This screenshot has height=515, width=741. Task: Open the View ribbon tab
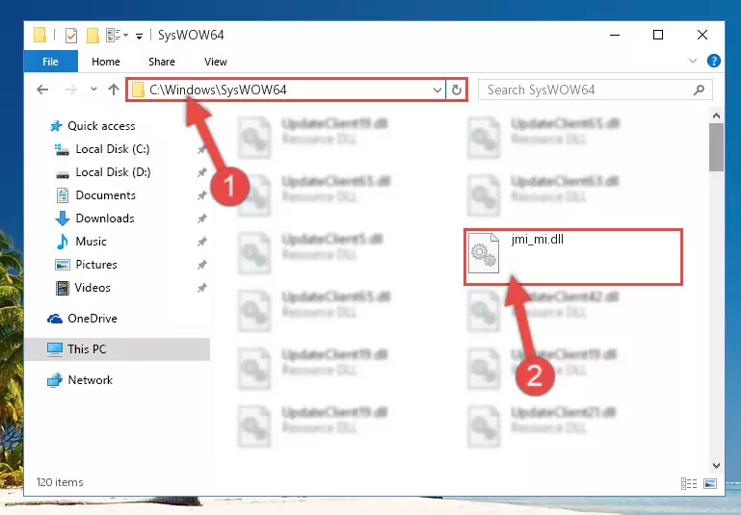[x=216, y=62]
